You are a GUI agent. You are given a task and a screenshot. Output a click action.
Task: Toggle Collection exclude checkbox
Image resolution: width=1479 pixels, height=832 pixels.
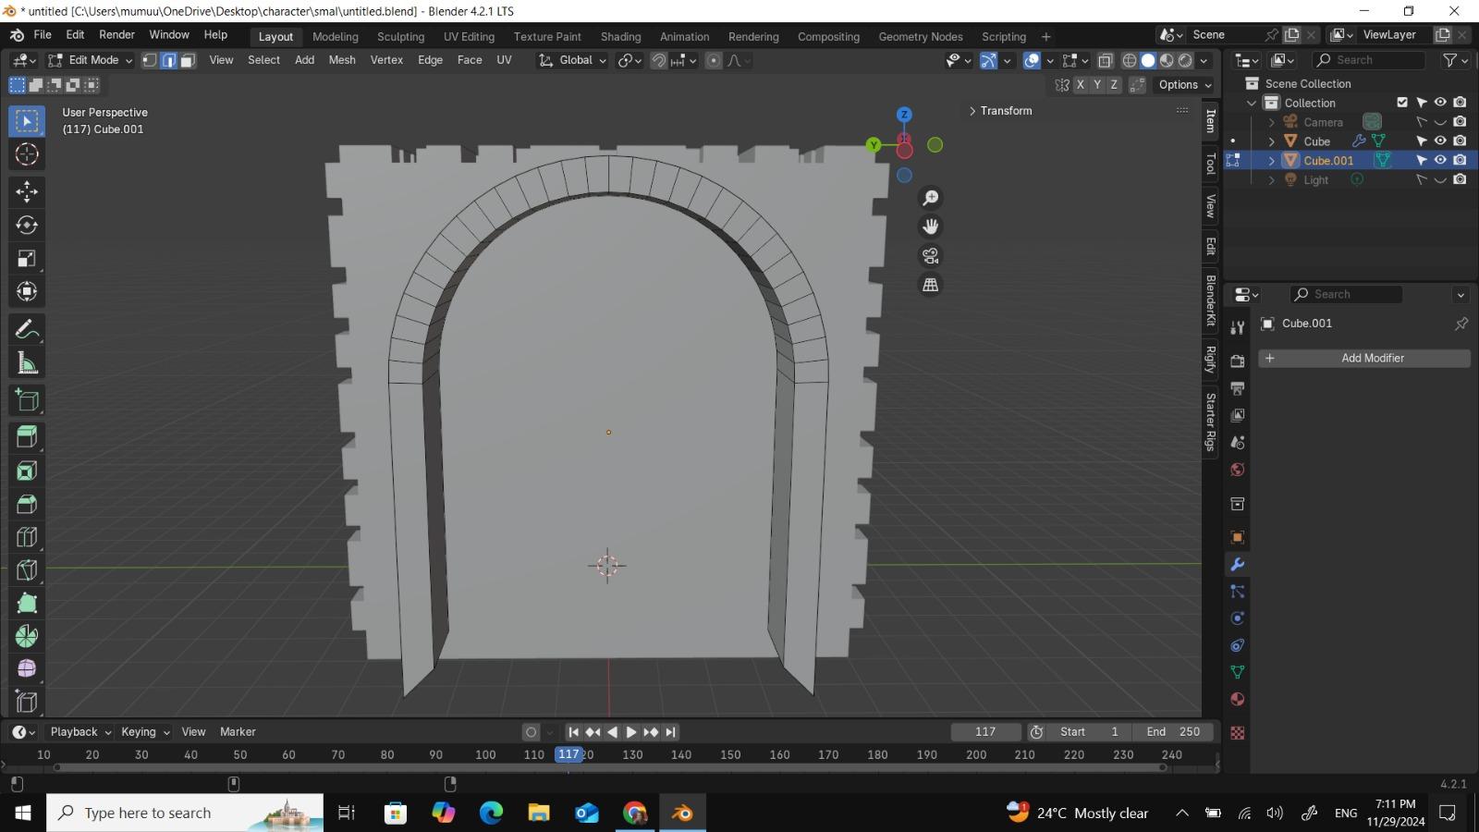tap(1402, 103)
